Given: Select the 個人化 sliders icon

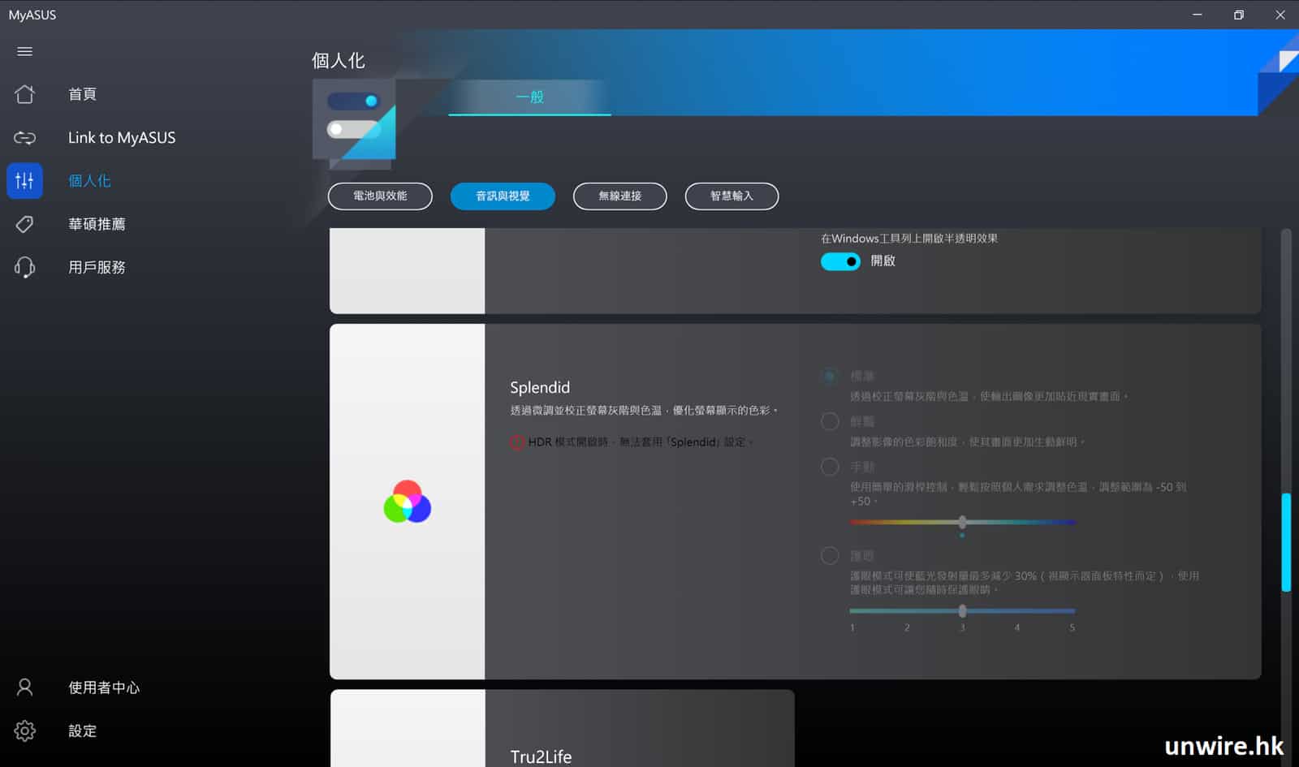Looking at the screenshot, I should pos(24,181).
